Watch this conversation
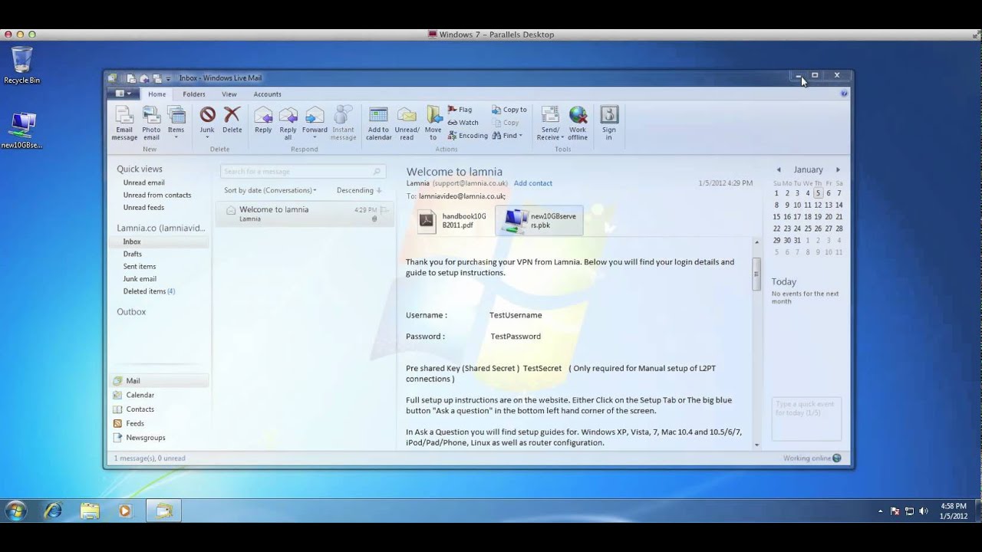Screen dimensions: 982x552 point(463,123)
